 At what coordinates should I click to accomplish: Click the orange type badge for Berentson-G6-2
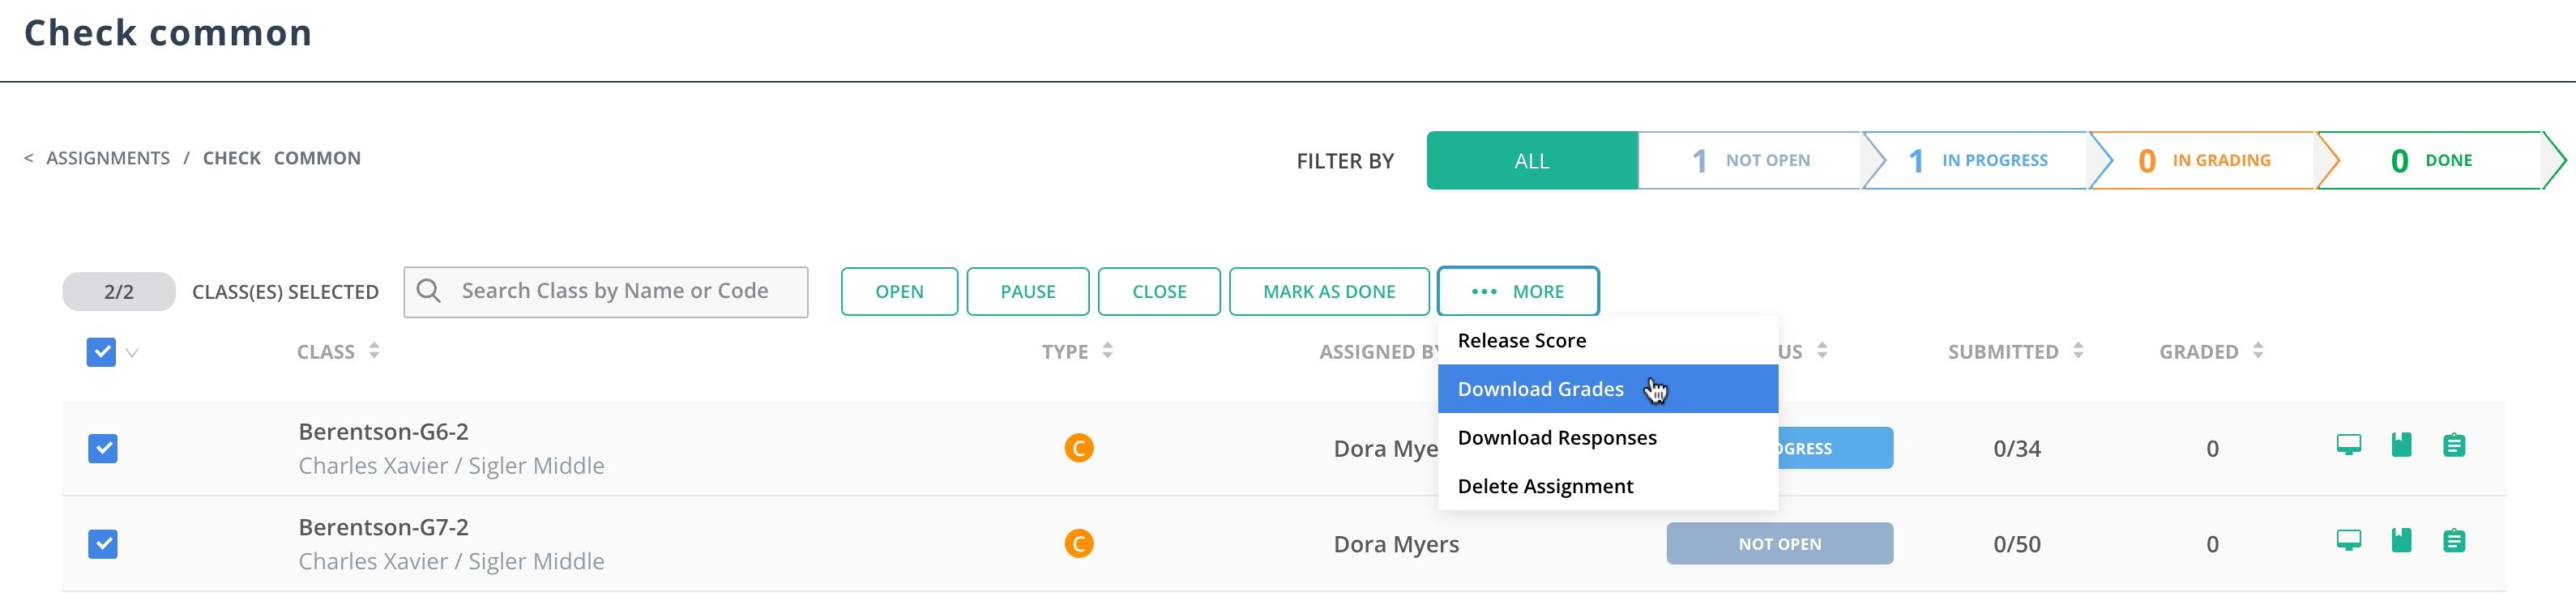click(x=1078, y=448)
